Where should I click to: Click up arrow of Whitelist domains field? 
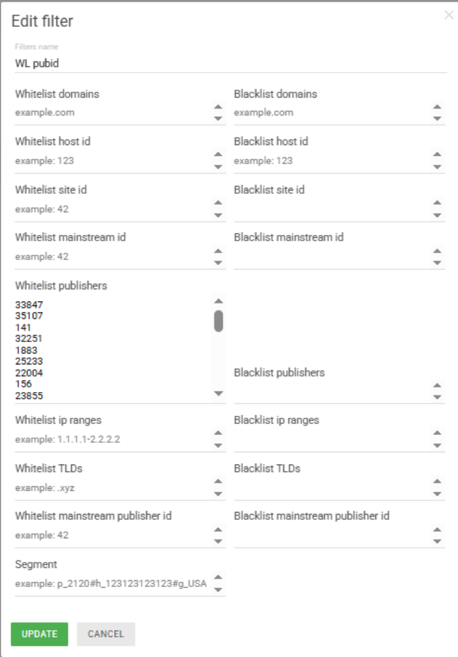pos(218,107)
